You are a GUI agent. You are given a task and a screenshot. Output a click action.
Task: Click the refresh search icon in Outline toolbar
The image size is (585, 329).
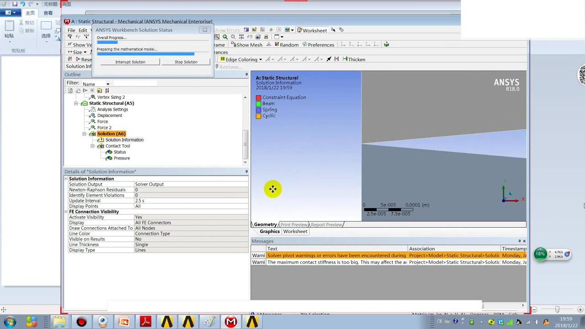coord(70,90)
